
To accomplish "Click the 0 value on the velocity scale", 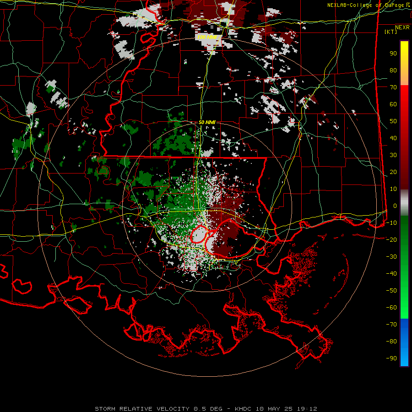I will [x=395, y=206].
